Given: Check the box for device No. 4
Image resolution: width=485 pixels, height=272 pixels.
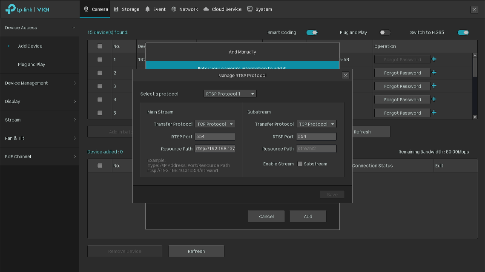Looking at the screenshot, I should 100,99.
